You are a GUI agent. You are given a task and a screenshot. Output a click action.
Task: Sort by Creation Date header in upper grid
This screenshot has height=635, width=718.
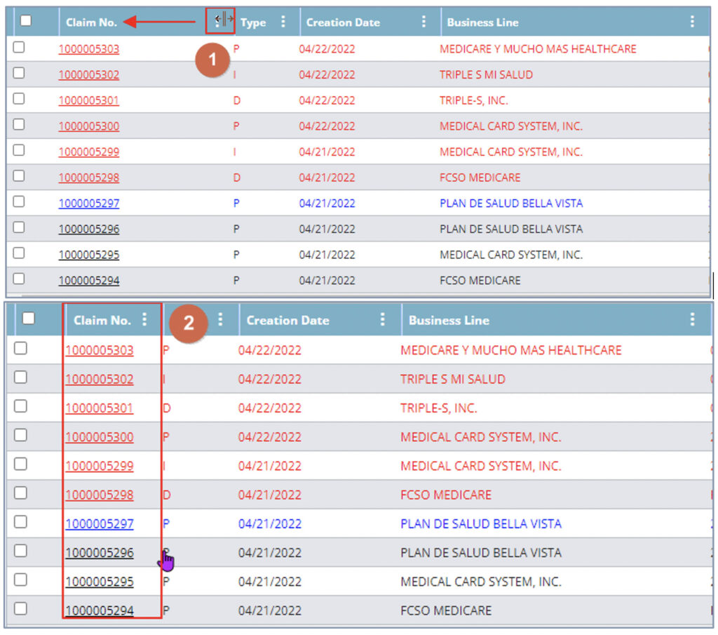pyautogui.click(x=343, y=22)
